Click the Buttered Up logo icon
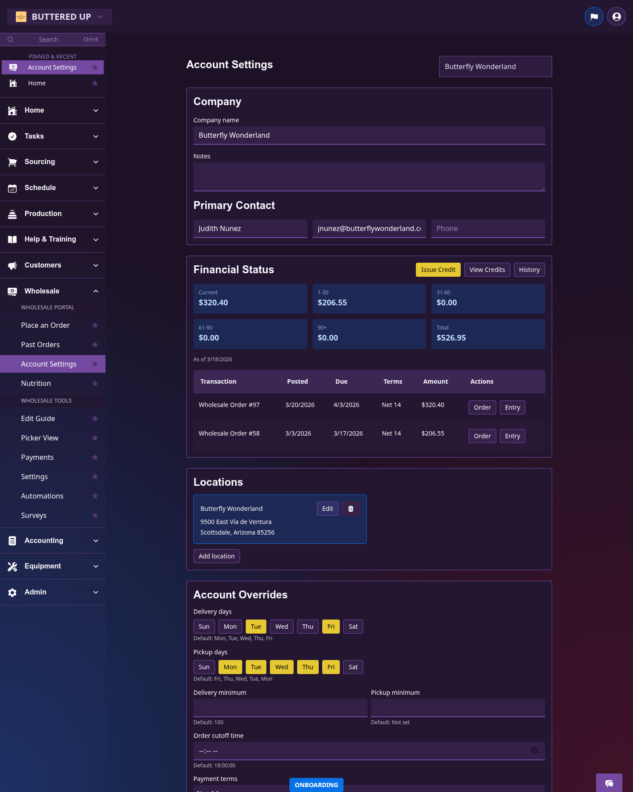The image size is (633, 792). pyautogui.click(x=21, y=17)
